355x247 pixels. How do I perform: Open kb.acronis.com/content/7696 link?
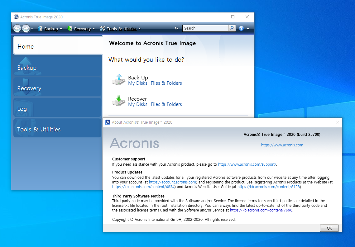click(x=261, y=210)
